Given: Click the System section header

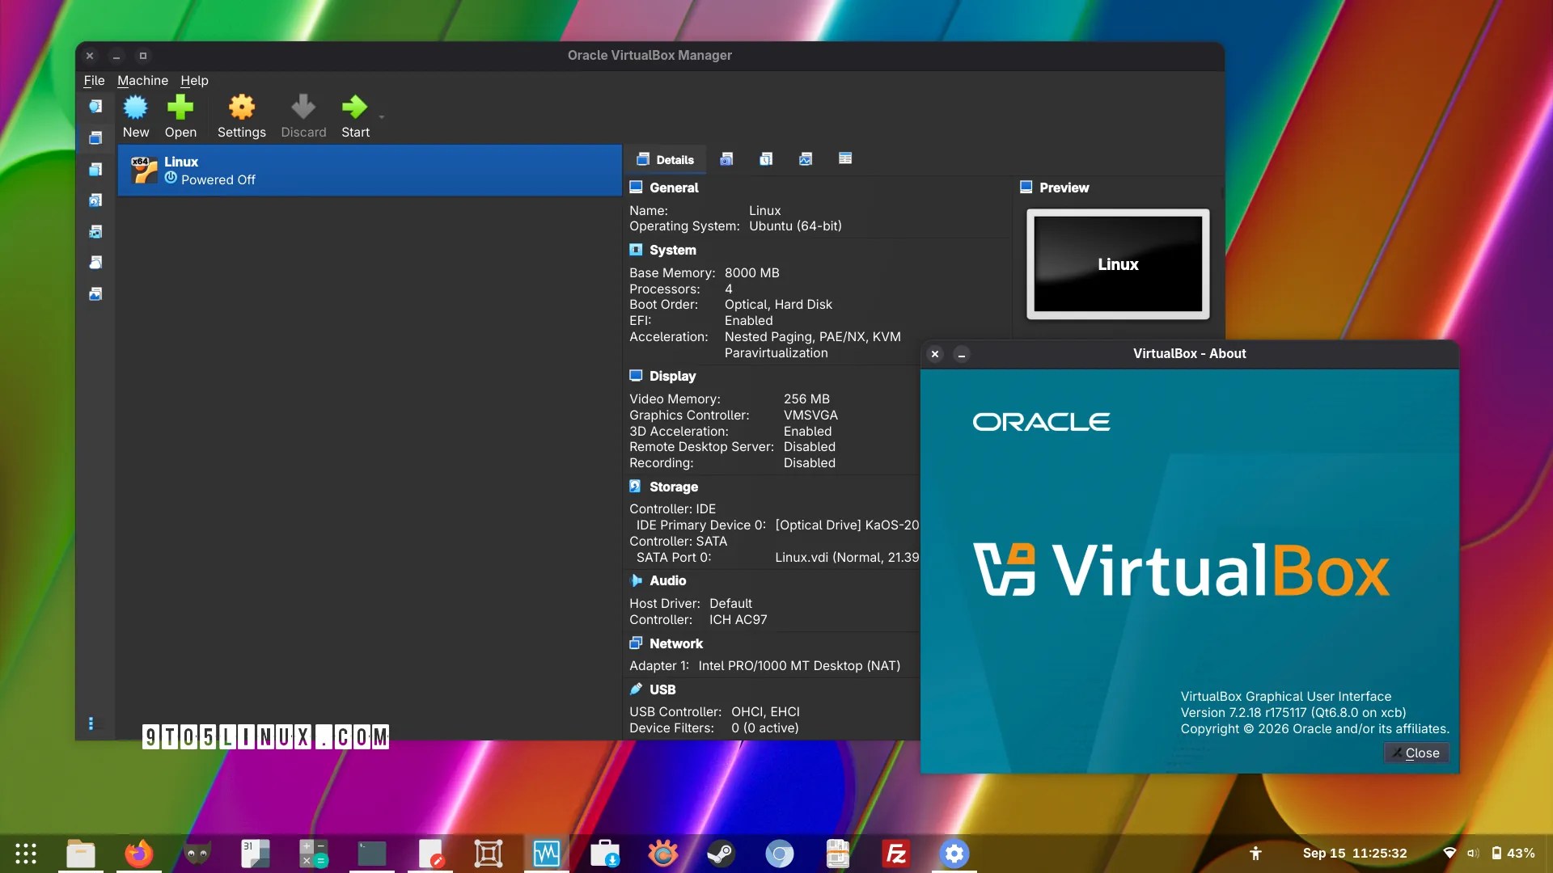Looking at the screenshot, I should [672, 250].
